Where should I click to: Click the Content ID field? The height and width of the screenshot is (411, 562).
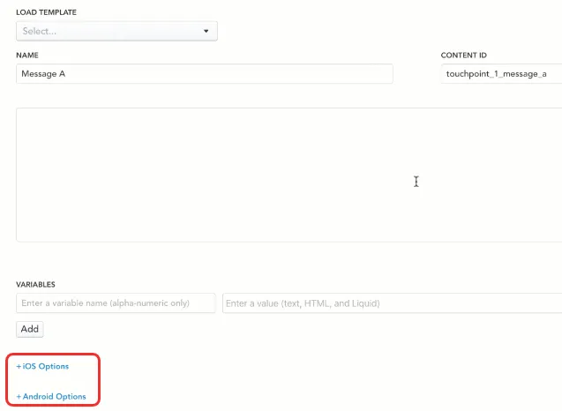point(501,74)
